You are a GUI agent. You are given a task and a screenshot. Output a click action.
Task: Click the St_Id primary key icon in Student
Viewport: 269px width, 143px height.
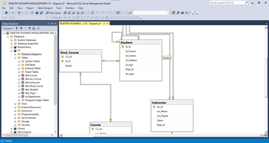pyautogui.click(x=123, y=47)
